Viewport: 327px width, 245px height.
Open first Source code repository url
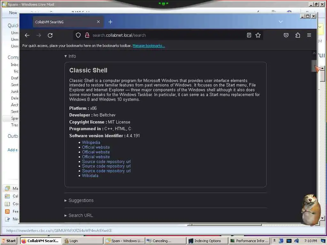[106, 162]
